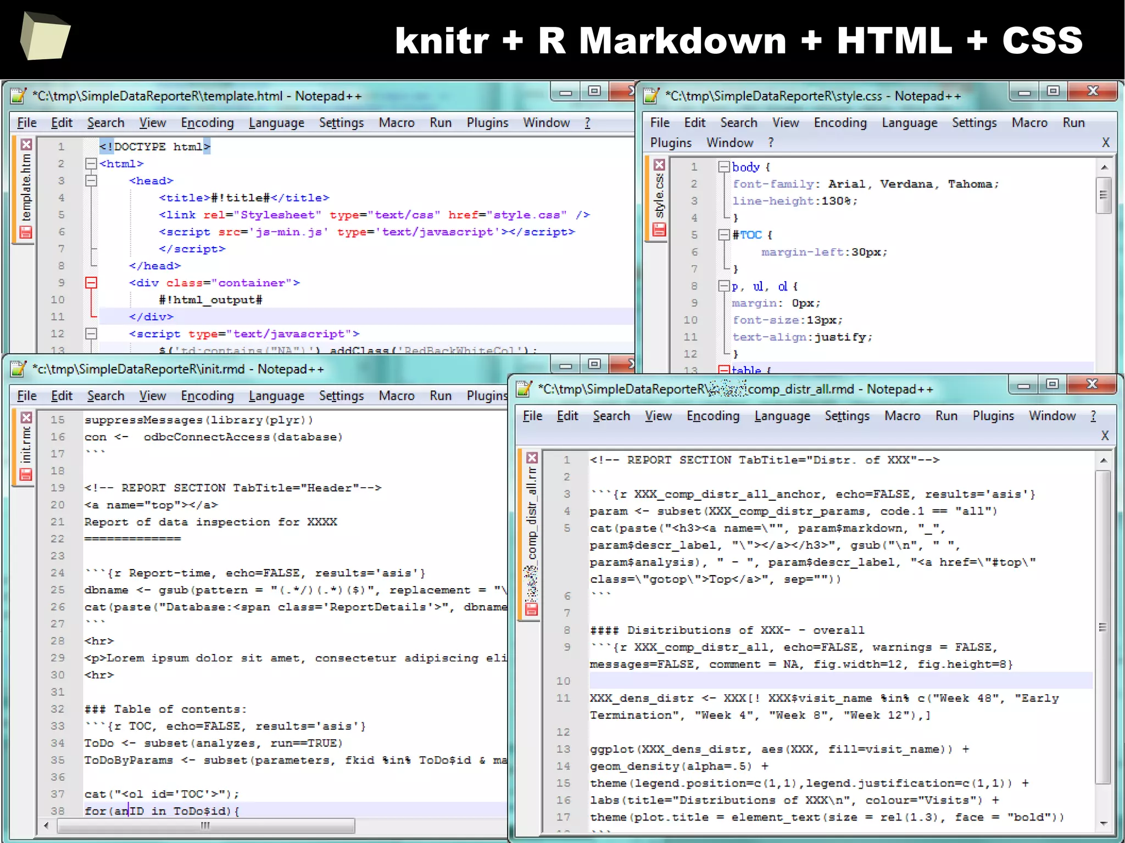
Task: Collapse the red div container fold marker on line 9
Action: (x=91, y=282)
